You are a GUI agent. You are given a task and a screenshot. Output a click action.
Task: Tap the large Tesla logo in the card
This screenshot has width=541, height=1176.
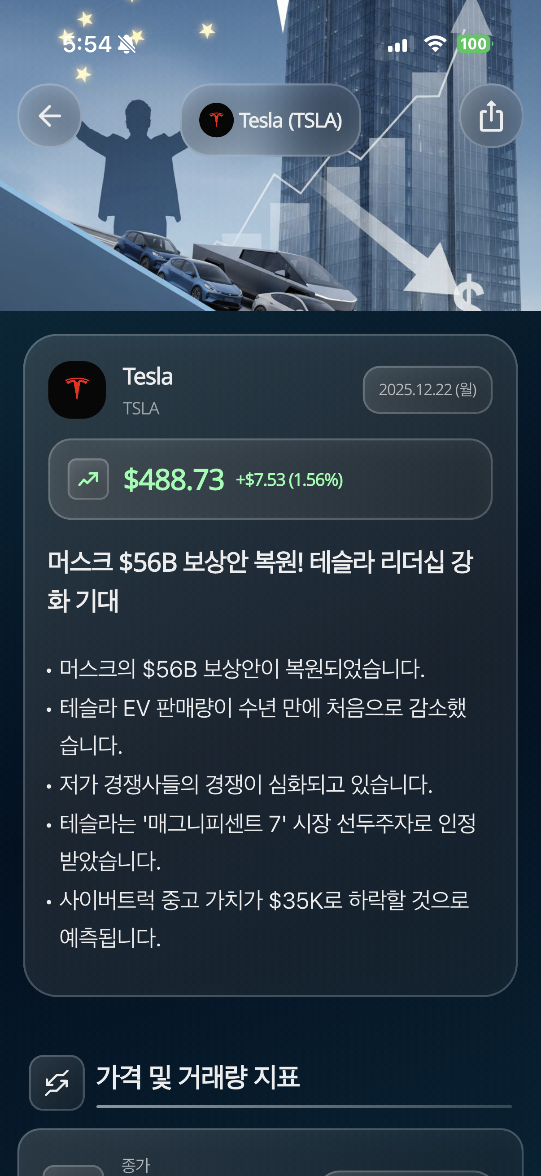[77, 390]
